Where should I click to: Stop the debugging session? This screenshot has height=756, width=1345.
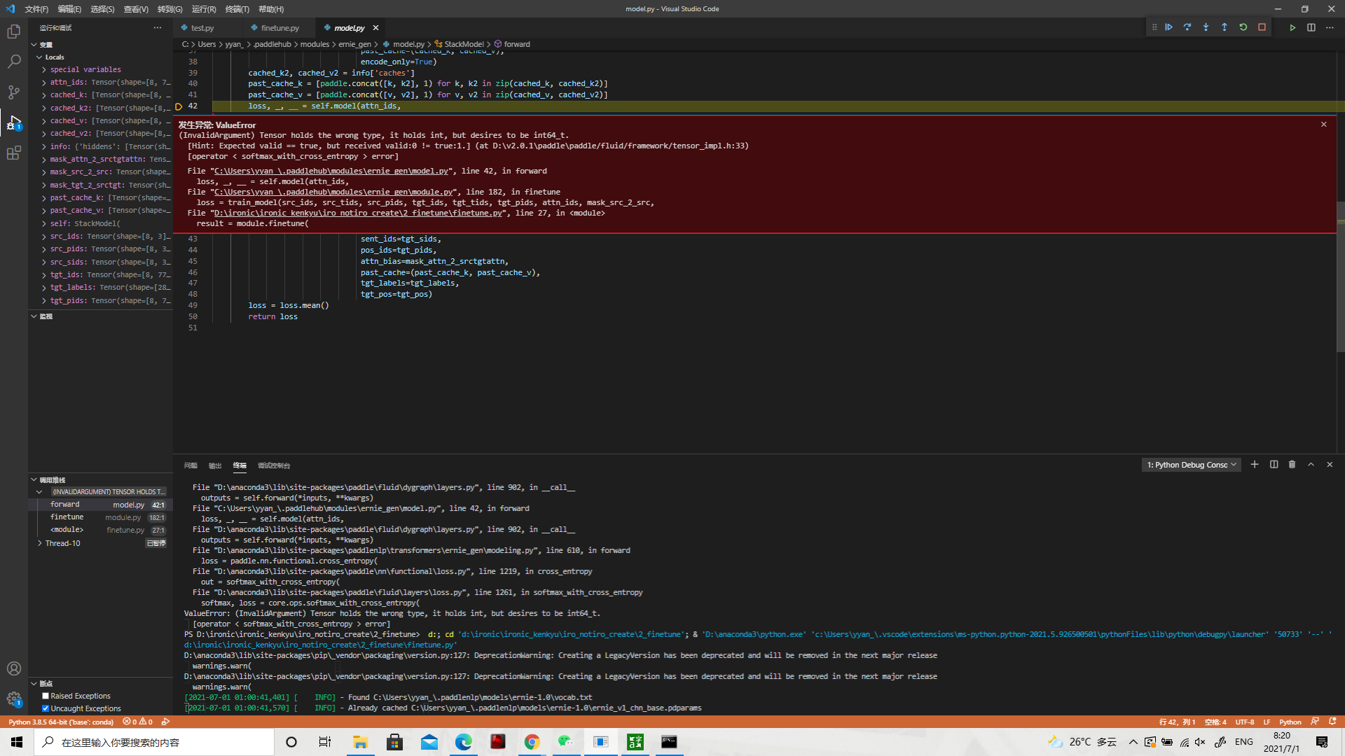click(x=1262, y=27)
